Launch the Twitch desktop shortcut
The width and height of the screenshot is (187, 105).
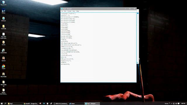point(4,67)
